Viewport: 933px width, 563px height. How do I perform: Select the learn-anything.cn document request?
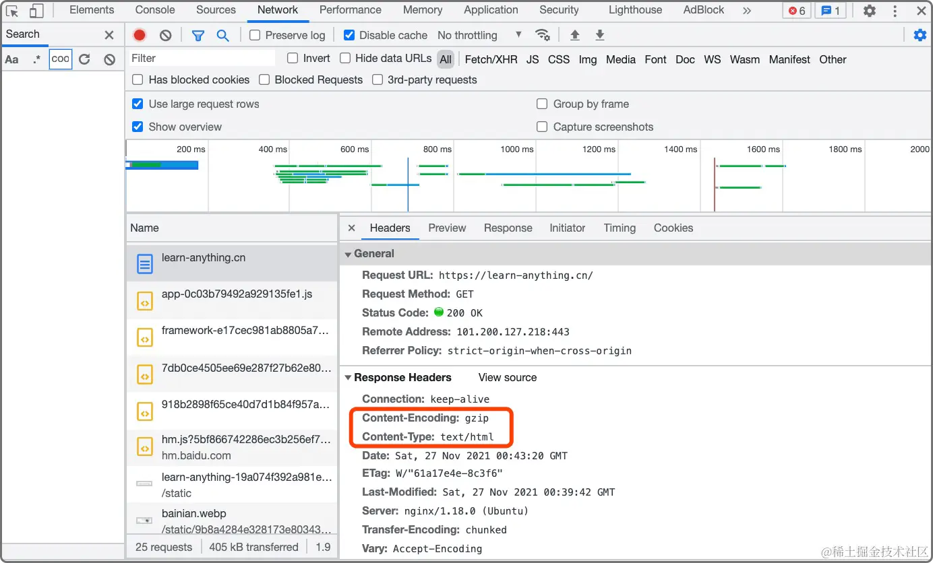(x=231, y=263)
